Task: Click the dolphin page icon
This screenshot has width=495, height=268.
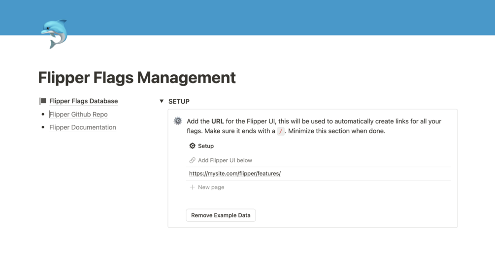Action: pos(54,34)
